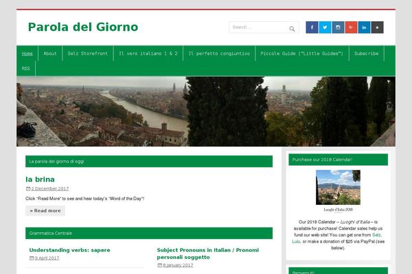Open "Understanding verbs: sapere" article
Viewport: 412px width, 274px height.
point(69,250)
